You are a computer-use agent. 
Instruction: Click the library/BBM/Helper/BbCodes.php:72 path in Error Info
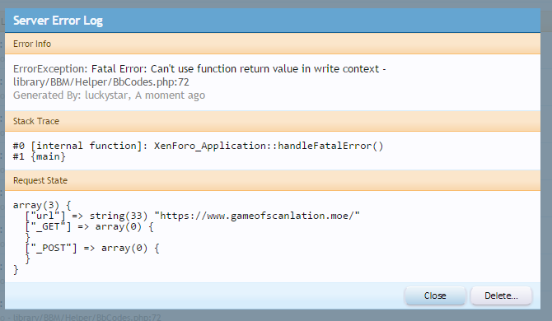(x=101, y=82)
